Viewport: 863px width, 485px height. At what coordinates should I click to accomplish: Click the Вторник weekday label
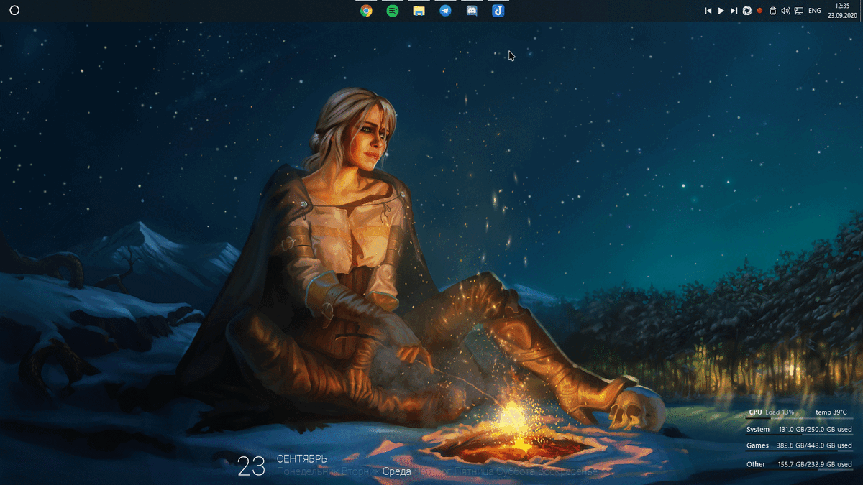pyautogui.click(x=360, y=472)
